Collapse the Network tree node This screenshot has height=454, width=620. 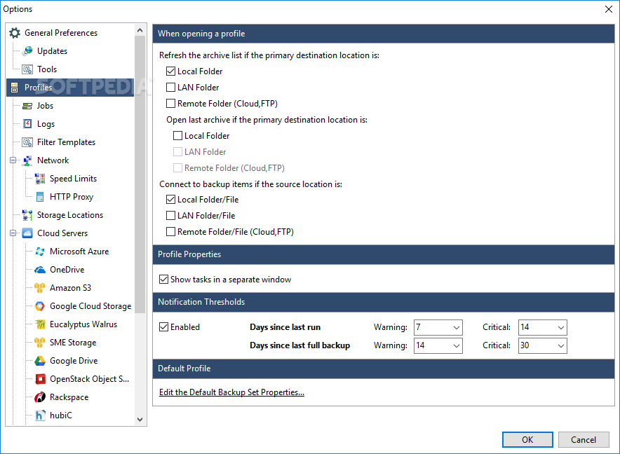[x=13, y=160]
